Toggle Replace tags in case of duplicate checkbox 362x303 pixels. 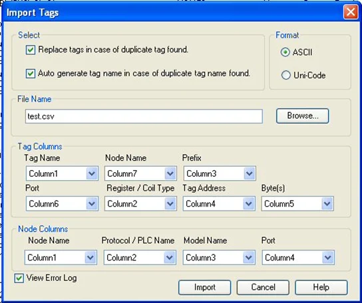[x=31, y=50]
